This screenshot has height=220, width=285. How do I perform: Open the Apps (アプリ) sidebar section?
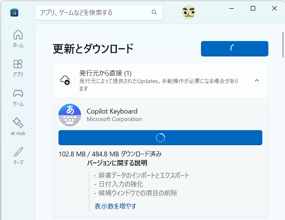point(18,68)
